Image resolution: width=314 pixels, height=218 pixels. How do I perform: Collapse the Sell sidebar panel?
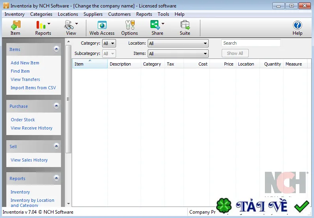coord(56,146)
